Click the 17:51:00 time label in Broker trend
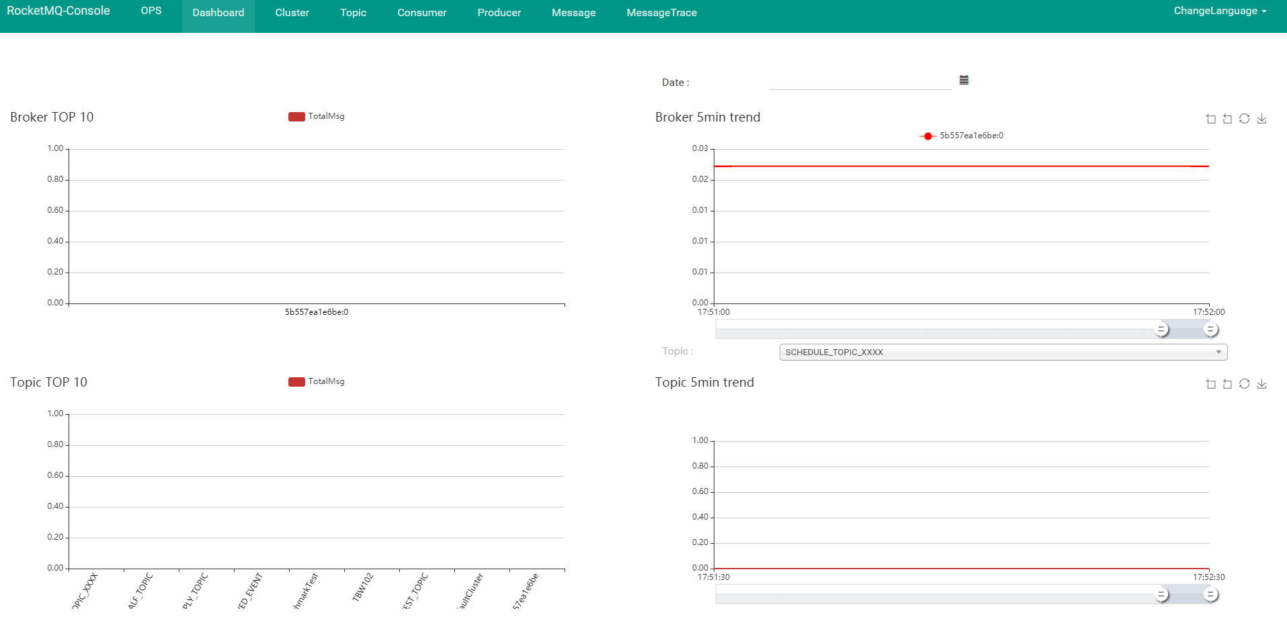1287x629 pixels. (x=714, y=312)
